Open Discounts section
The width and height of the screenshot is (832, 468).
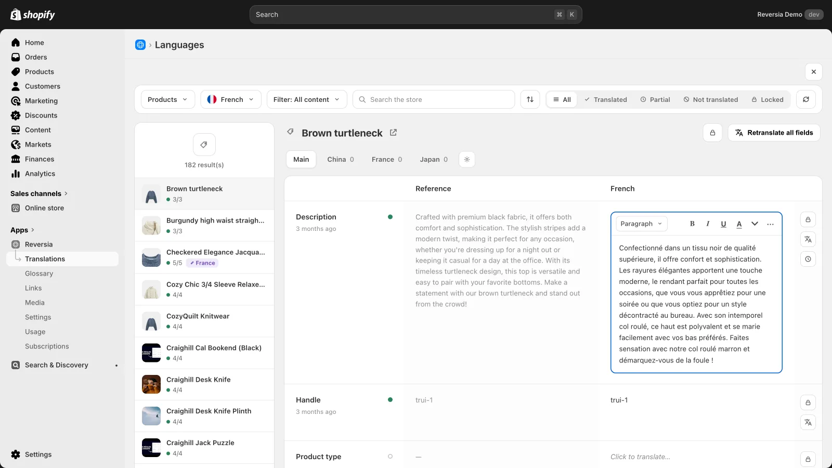pyautogui.click(x=41, y=115)
